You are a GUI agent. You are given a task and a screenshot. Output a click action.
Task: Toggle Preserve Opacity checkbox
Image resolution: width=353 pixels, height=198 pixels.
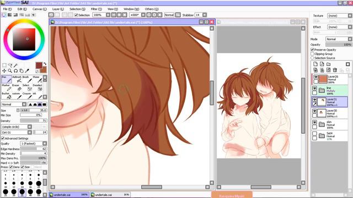click(x=312, y=50)
